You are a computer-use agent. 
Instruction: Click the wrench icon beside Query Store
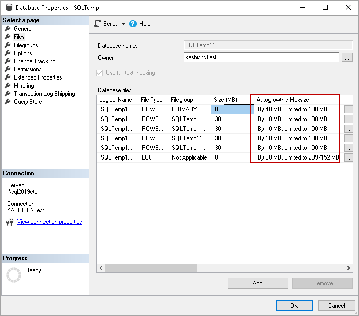click(x=8, y=102)
